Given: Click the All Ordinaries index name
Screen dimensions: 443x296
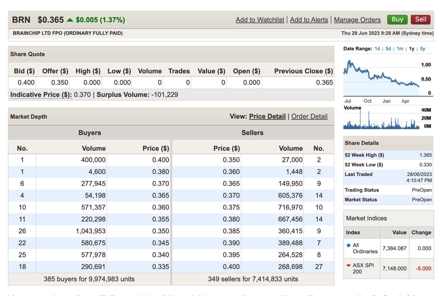Looking at the screenshot, I should tap(365, 248).
